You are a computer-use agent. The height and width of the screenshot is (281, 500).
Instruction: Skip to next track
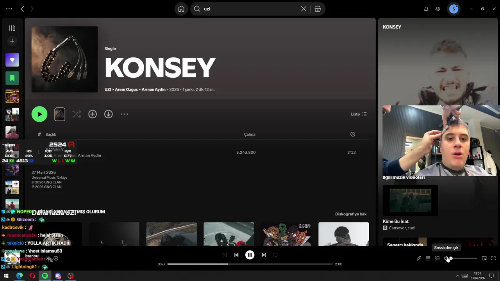point(264,255)
